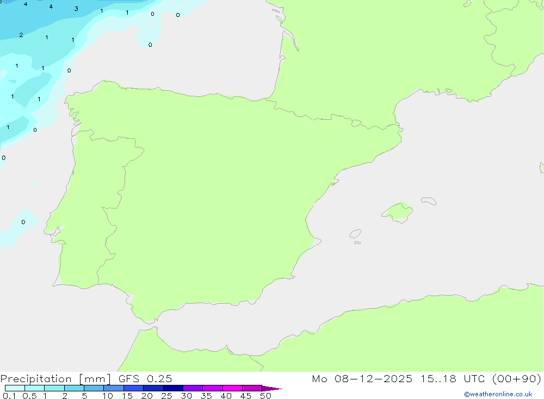The height and width of the screenshot is (399, 544).
Task: Click the '(00+90)' forecast offset text
Action: [517, 378]
